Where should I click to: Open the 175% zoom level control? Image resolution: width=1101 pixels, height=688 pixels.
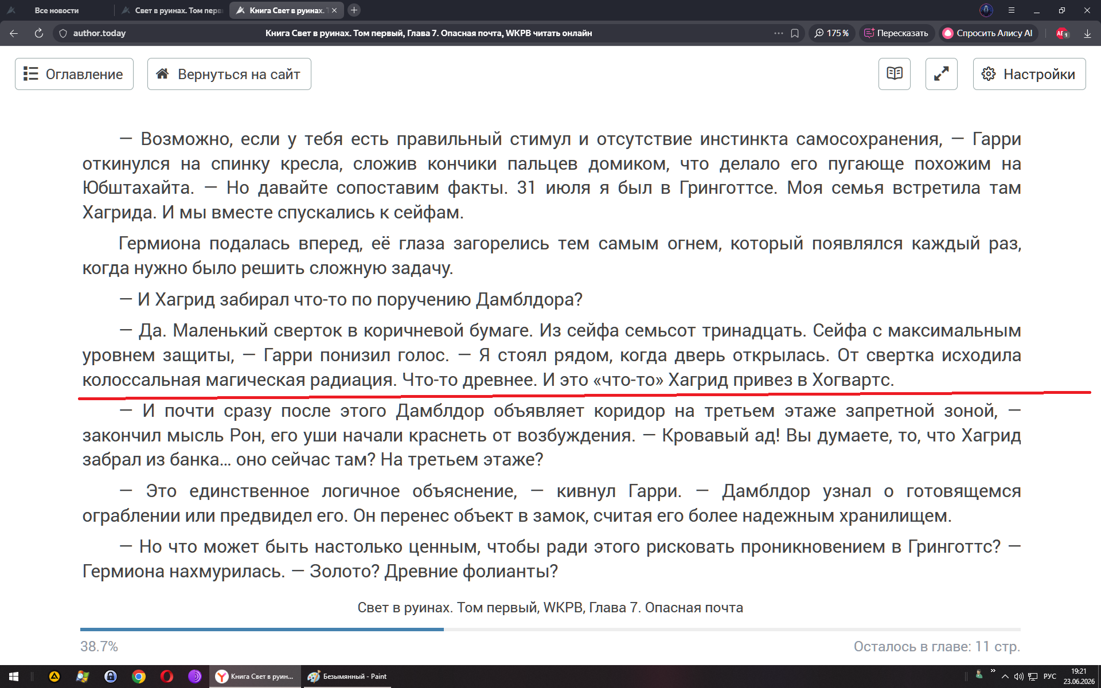831,33
